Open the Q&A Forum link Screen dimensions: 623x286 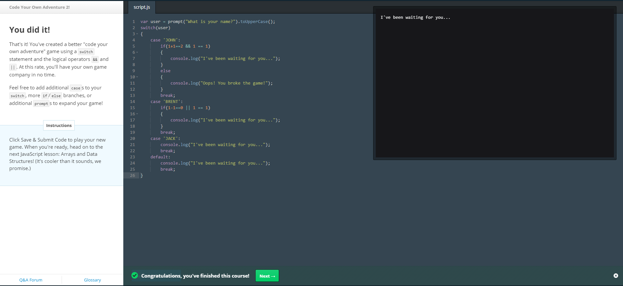(x=31, y=280)
